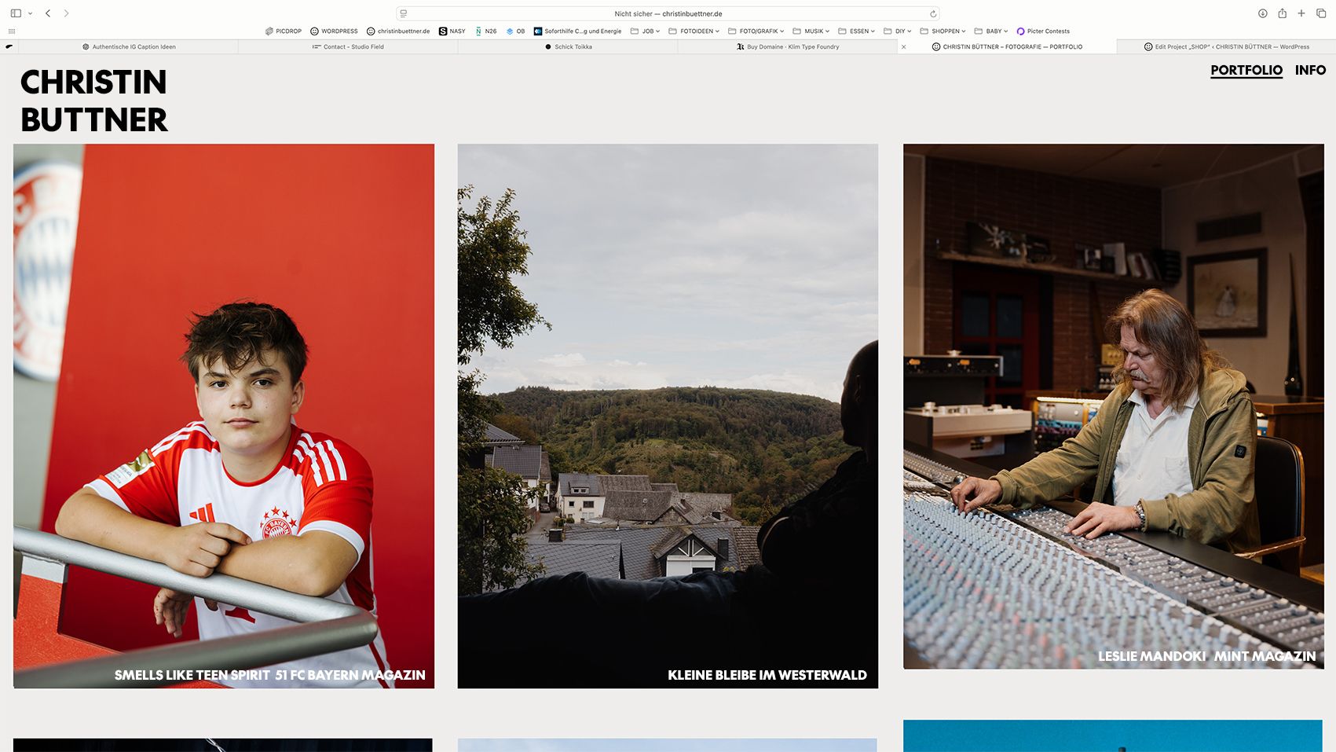1336x752 pixels.
Task: Open the PICDROP bookmark
Action: coord(284,31)
